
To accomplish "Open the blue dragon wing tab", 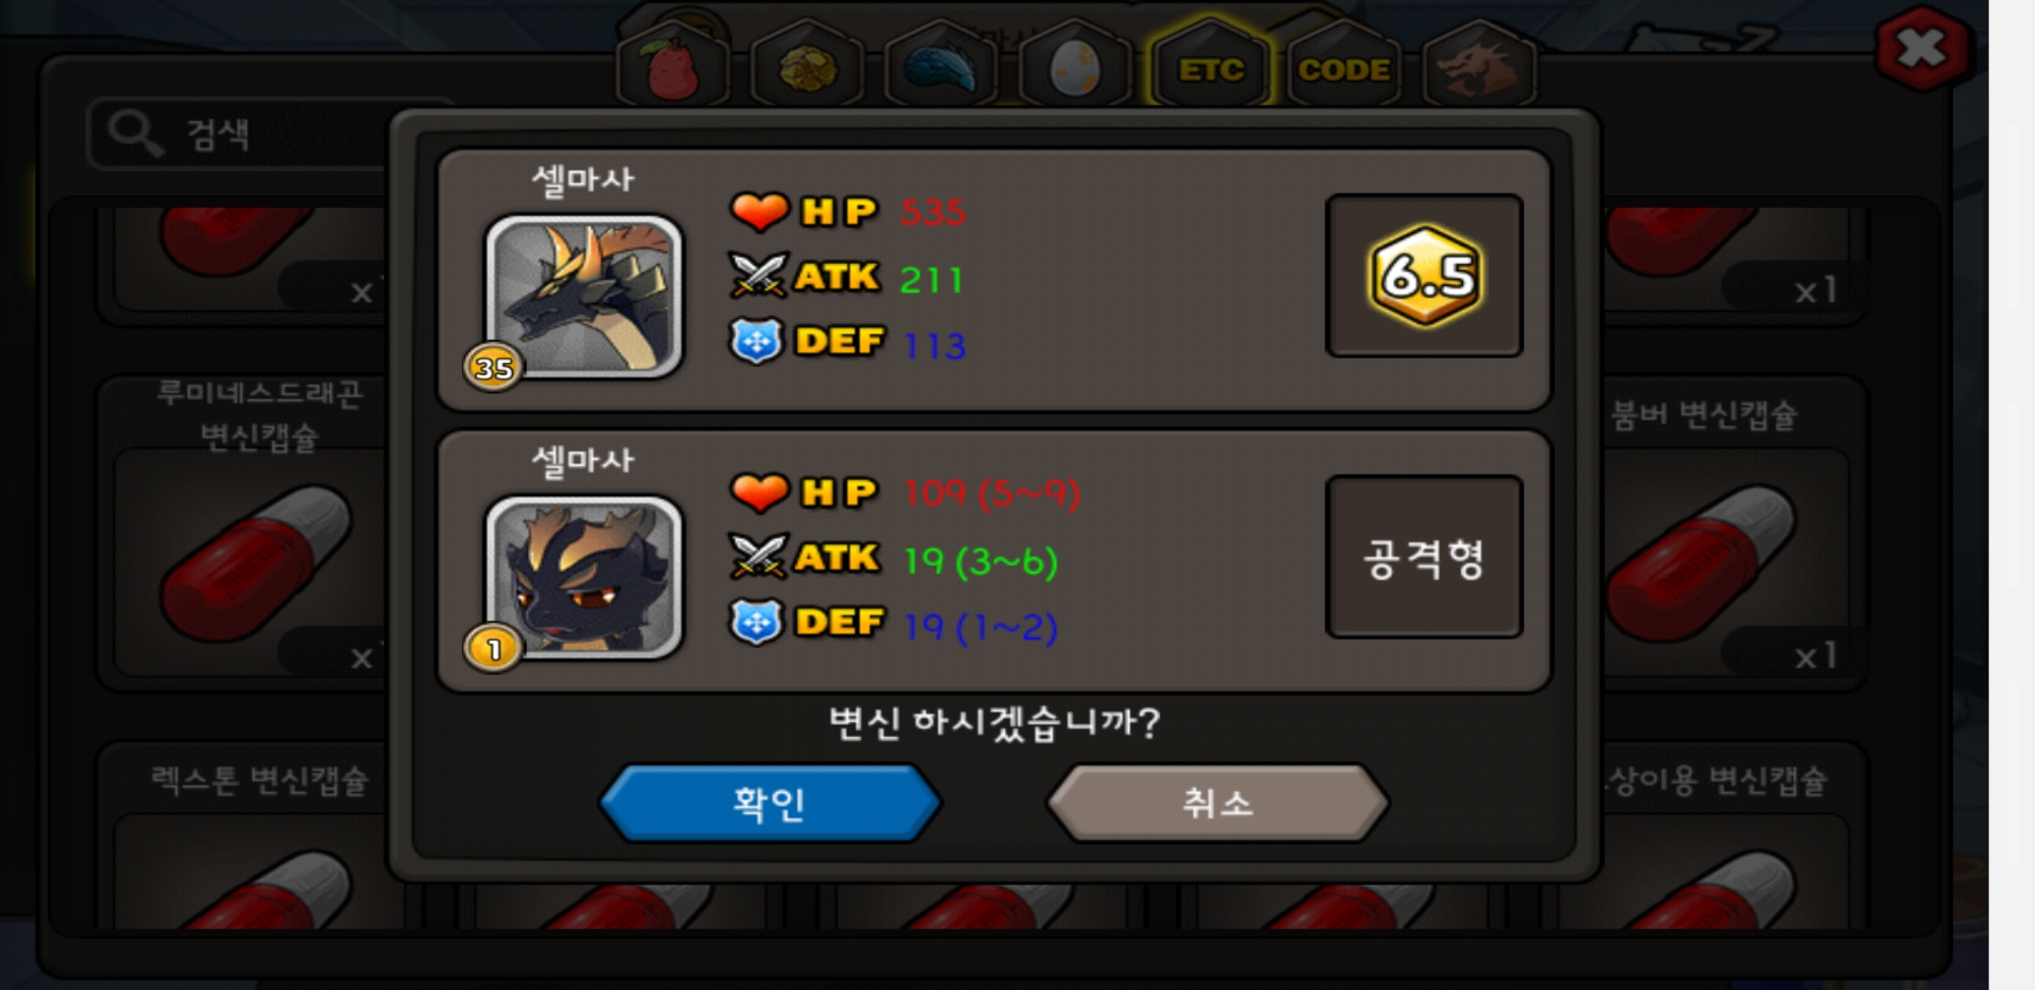I will coord(941,66).
